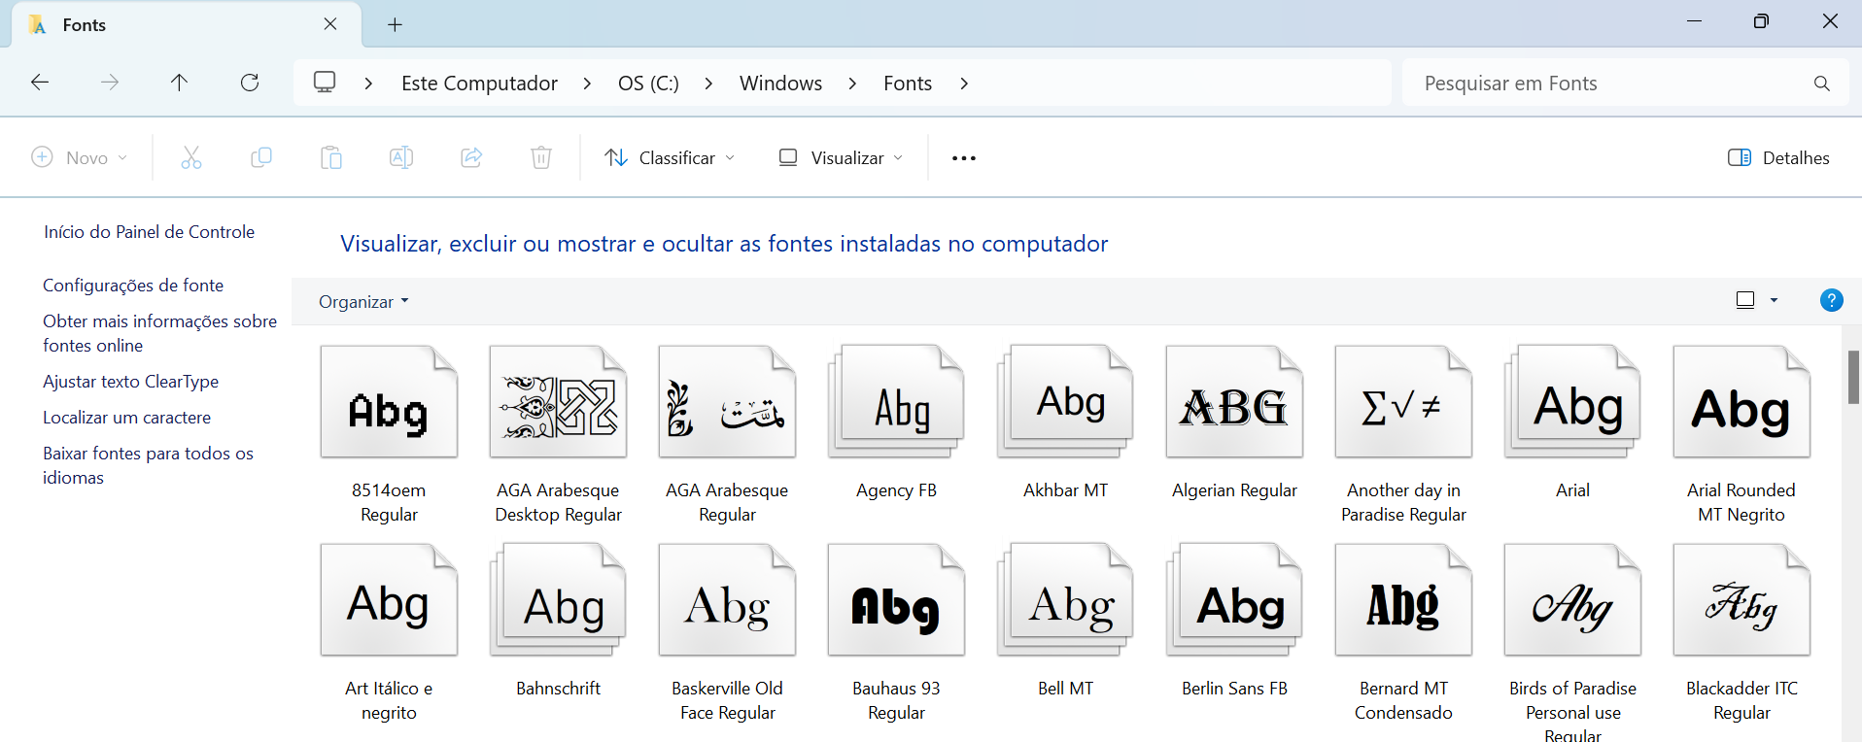Go up one folder level
1862x742 pixels.
[x=179, y=83]
